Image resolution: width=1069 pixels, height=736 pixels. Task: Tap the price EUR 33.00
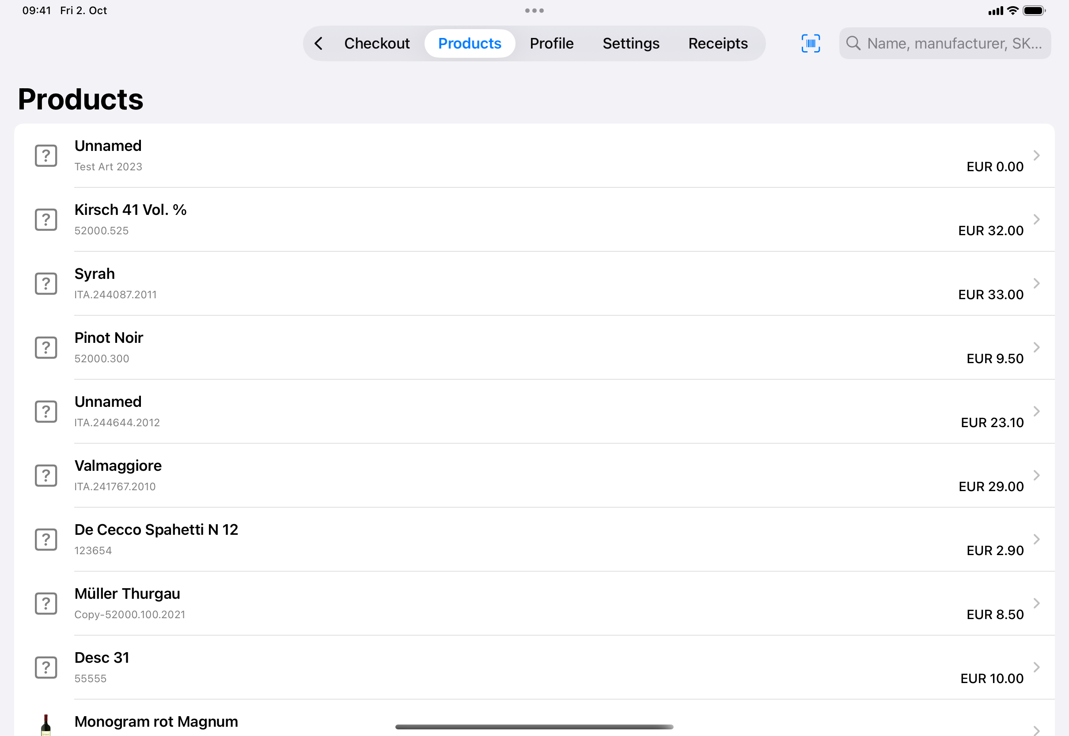pos(991,295)
